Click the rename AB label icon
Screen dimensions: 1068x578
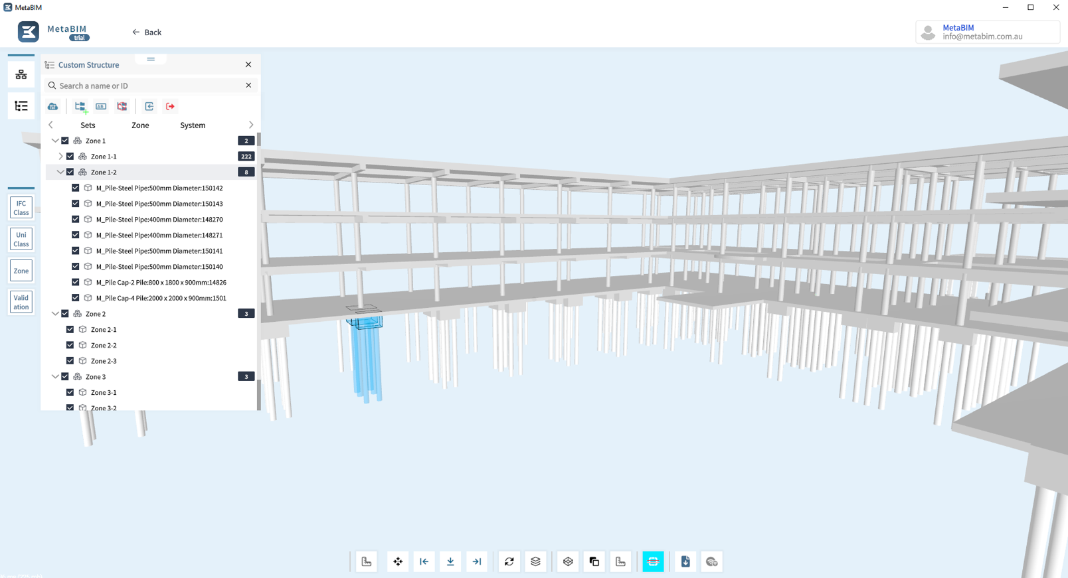101,106
